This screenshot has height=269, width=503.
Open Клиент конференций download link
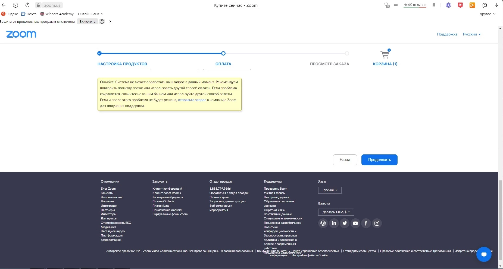167,189
